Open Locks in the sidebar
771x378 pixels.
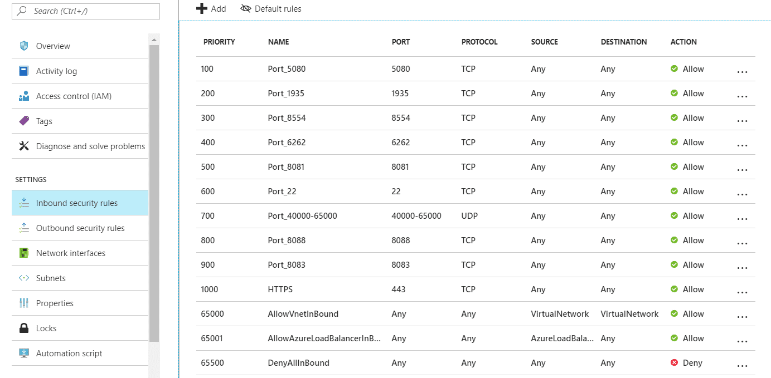tap(80, 328)
